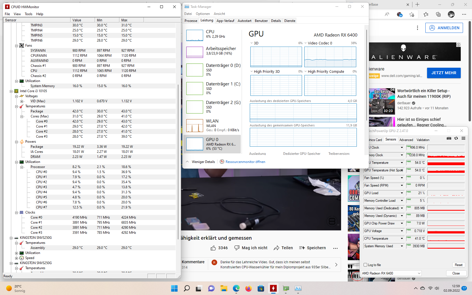The image size is (472, 295).
Task: Click the GPU-Z screenshot camera icon
Action: coord(449,138)
